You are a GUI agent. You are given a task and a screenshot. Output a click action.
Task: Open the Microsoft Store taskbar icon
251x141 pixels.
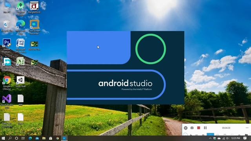51,138
